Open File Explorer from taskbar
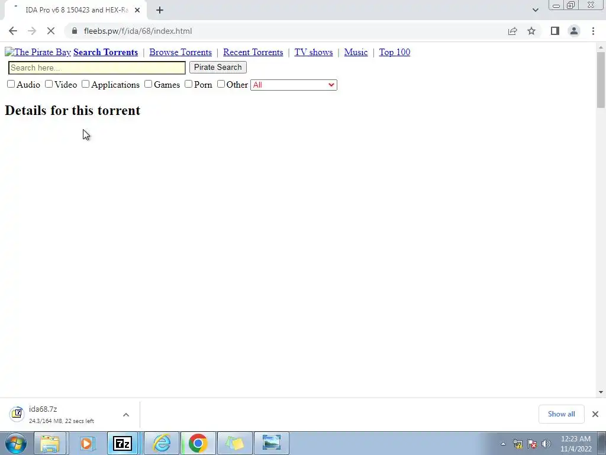This screenshot has width=606, height=455. pyautogui.click(x=50, y=443)
